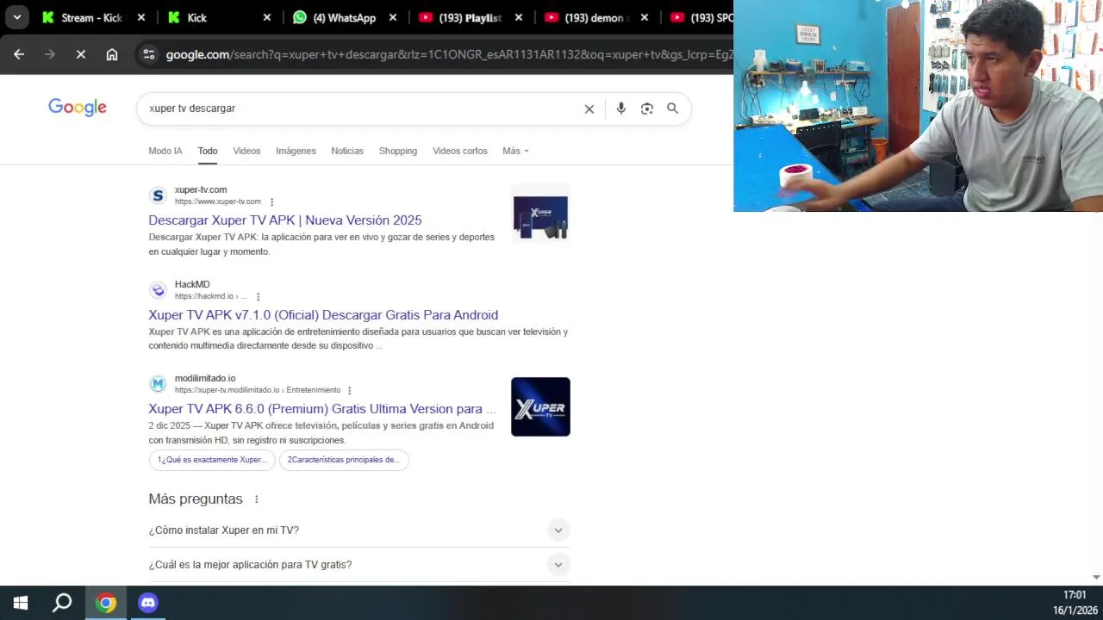Screen dimensions: 1103x620
Task: Open Xuper TV APK 6.6.0 (Premium) link
Action: pyautogui.click(x=322, y=409)
